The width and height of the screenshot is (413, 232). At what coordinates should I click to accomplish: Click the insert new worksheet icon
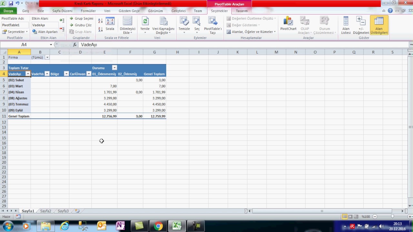coord(77,211)
